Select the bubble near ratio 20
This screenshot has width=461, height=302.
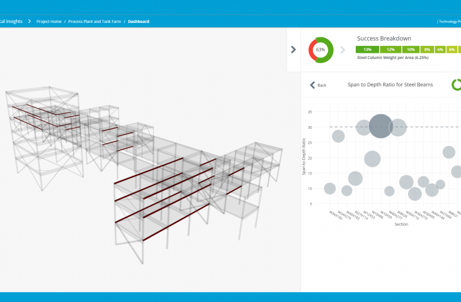[x=372, y=159]
